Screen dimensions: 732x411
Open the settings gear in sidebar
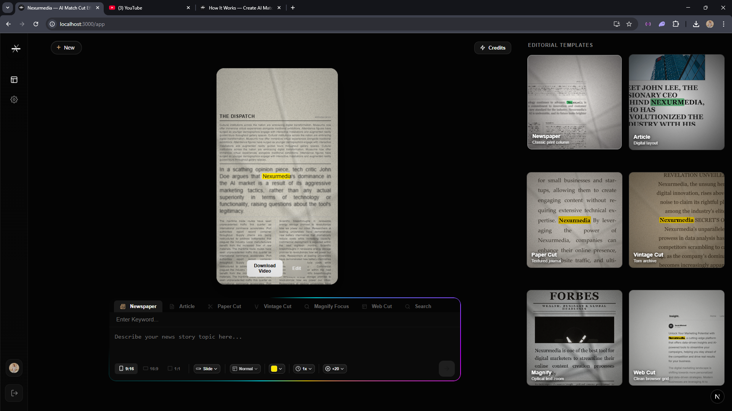pyautogui.click(x=14, y=100)
